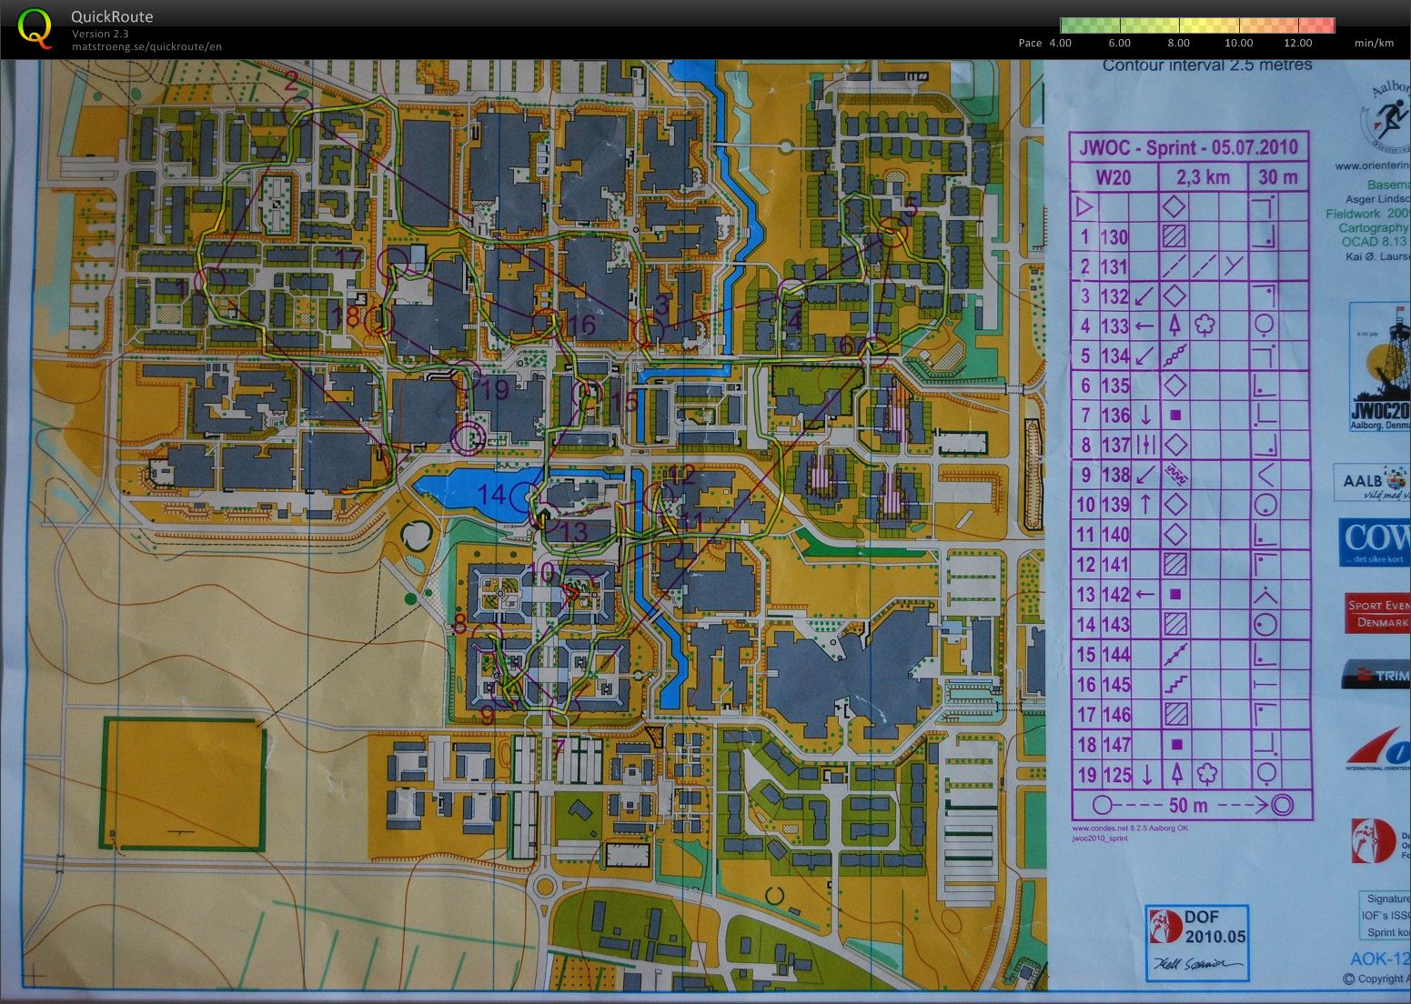
Task: Click control number 5 on the map
Action: tap(910, 207)
